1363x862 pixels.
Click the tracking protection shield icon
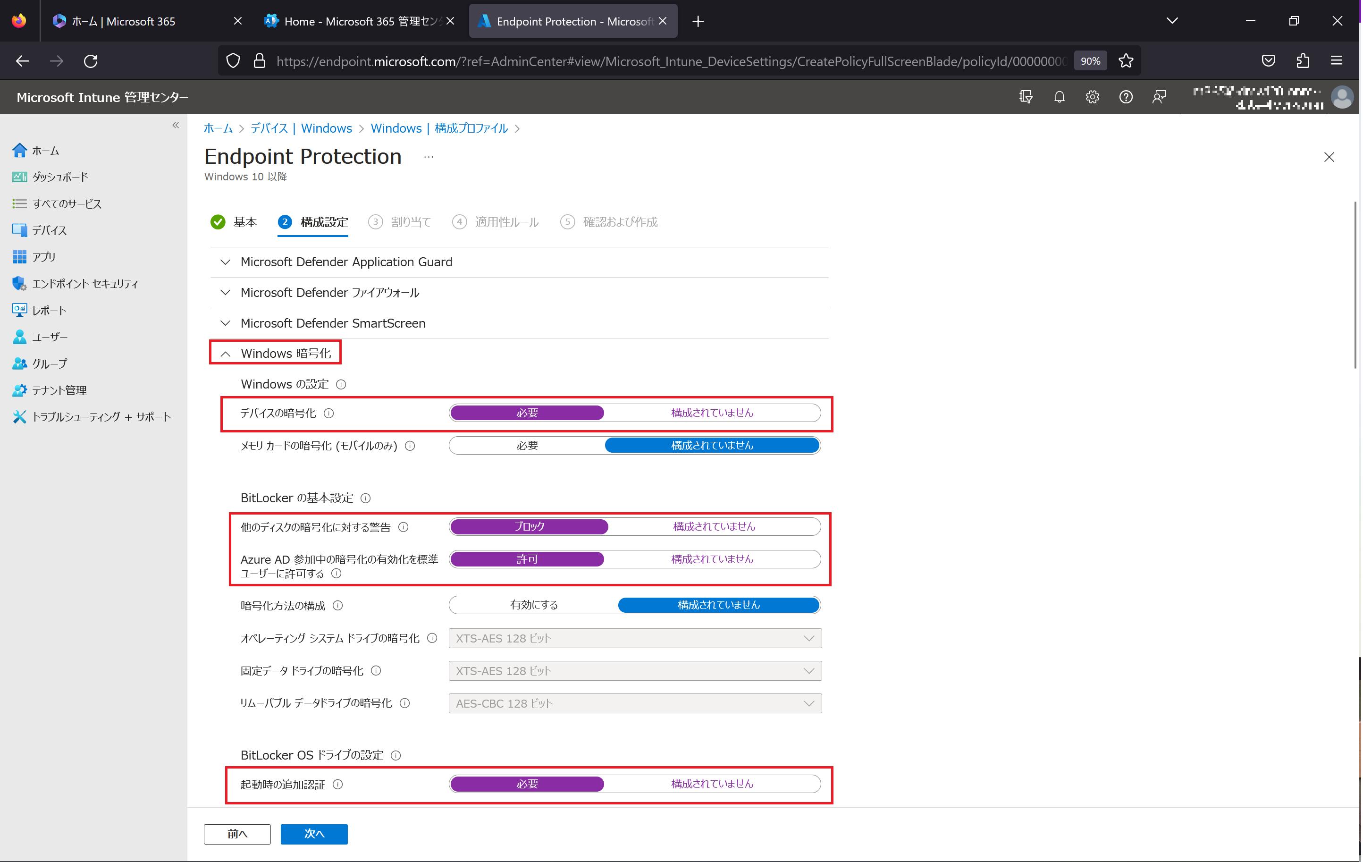click(x=233, y=60)
